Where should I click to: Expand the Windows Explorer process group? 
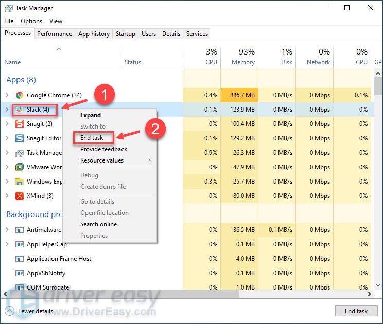tap(7, 181)
